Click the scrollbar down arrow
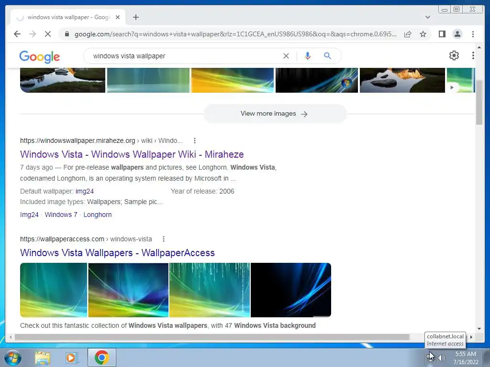490x367 pixels. click(479, 329)
